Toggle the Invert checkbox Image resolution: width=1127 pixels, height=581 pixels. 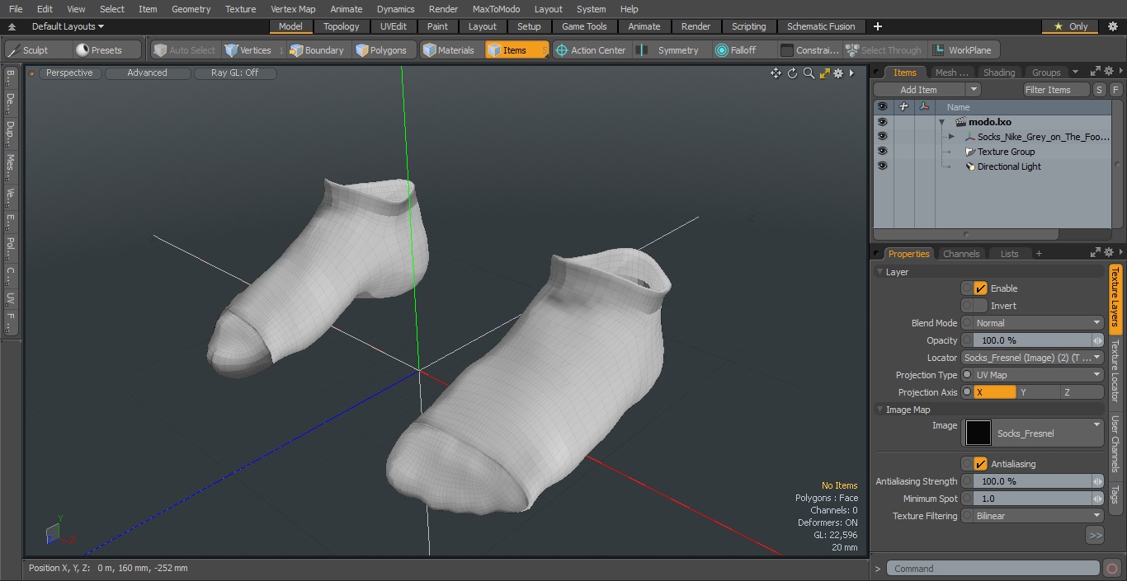pos(980,306)
